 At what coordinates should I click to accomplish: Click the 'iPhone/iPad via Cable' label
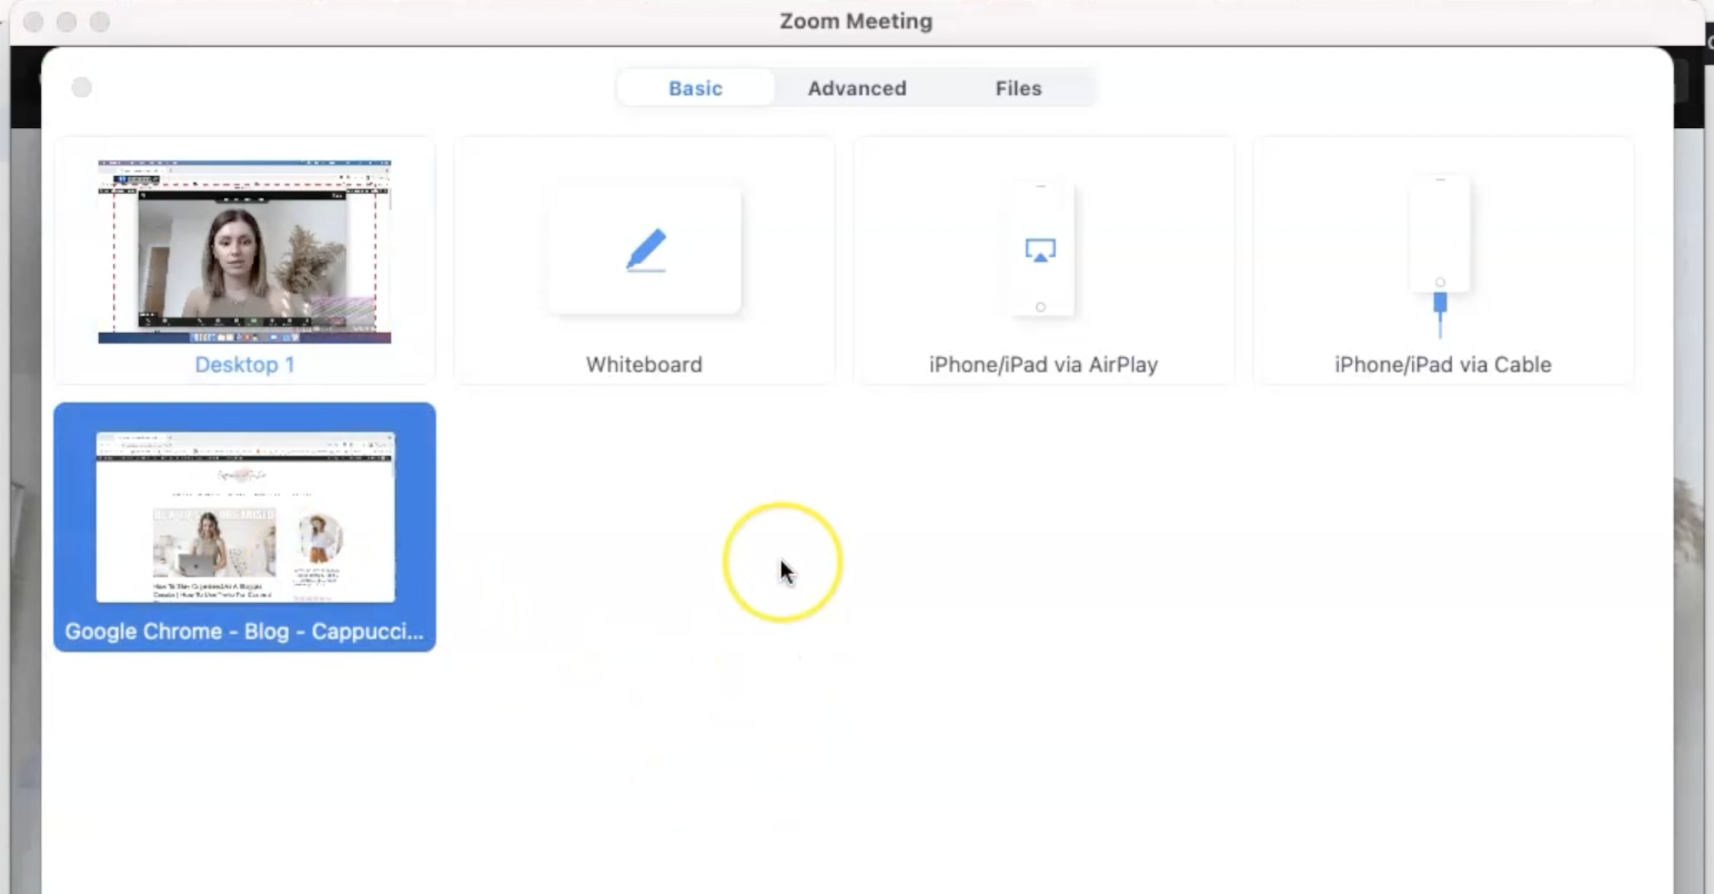pos(1442,365)
